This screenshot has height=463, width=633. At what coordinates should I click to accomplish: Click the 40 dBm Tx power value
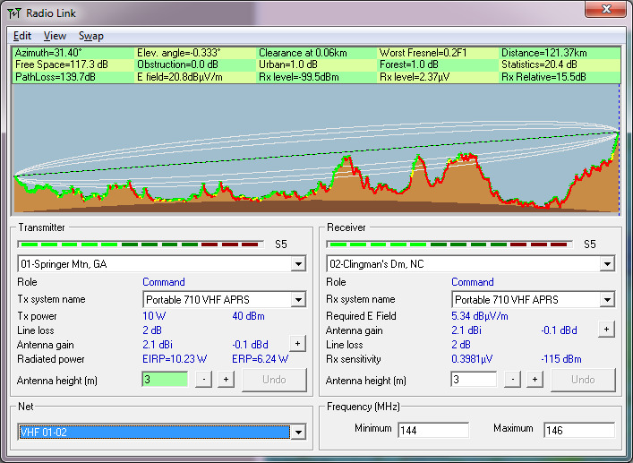pos(248,316)
